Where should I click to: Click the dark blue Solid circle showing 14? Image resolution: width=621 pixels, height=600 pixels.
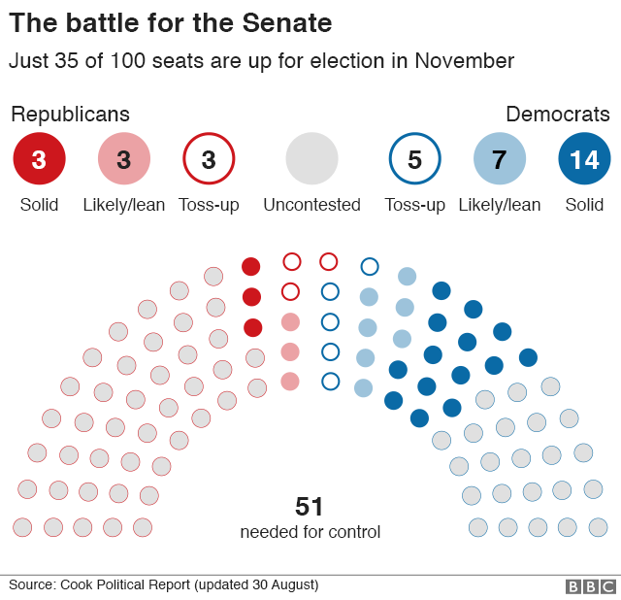tap(584, 159)
